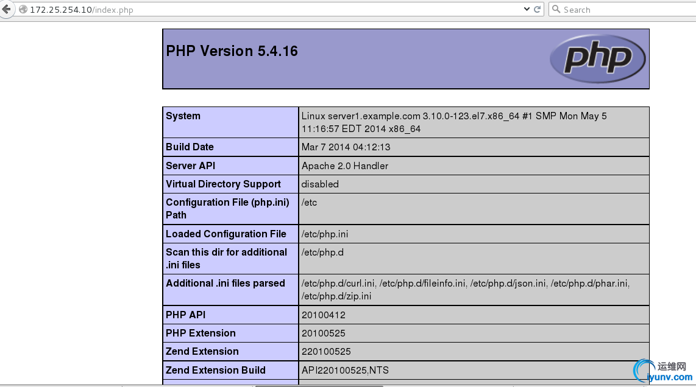The height and width of the screenshot is (387, 696).
Task: Select the 'API220100525,NTS' value
Action: click(346, 370)
